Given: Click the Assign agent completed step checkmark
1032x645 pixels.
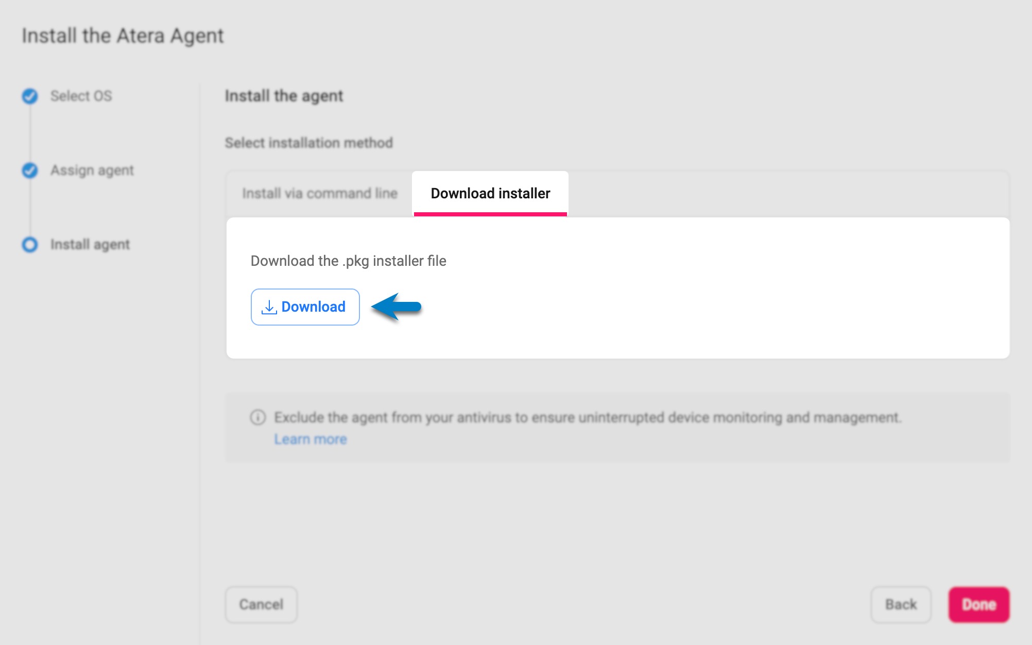Looking at the screenshot, I should [30, 171].
